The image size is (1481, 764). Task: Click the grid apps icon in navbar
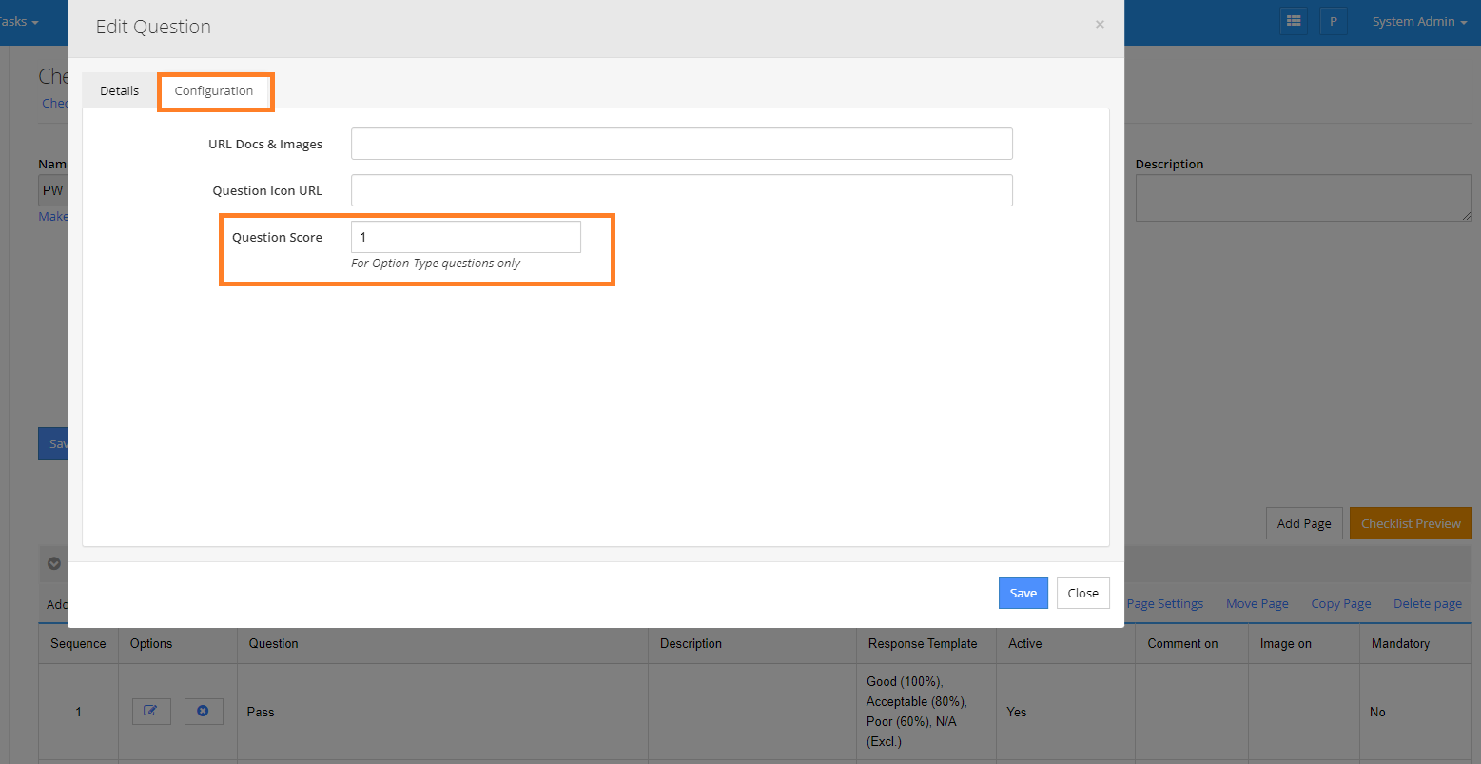(x=1293, y=21)
